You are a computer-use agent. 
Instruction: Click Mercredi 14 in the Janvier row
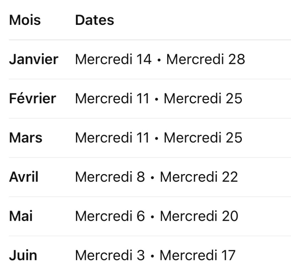113,59
